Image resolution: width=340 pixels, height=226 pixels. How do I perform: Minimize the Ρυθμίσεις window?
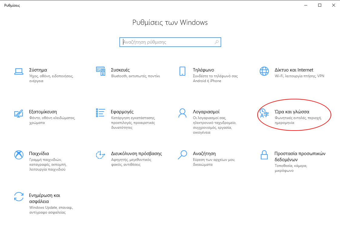click(305, 5)
